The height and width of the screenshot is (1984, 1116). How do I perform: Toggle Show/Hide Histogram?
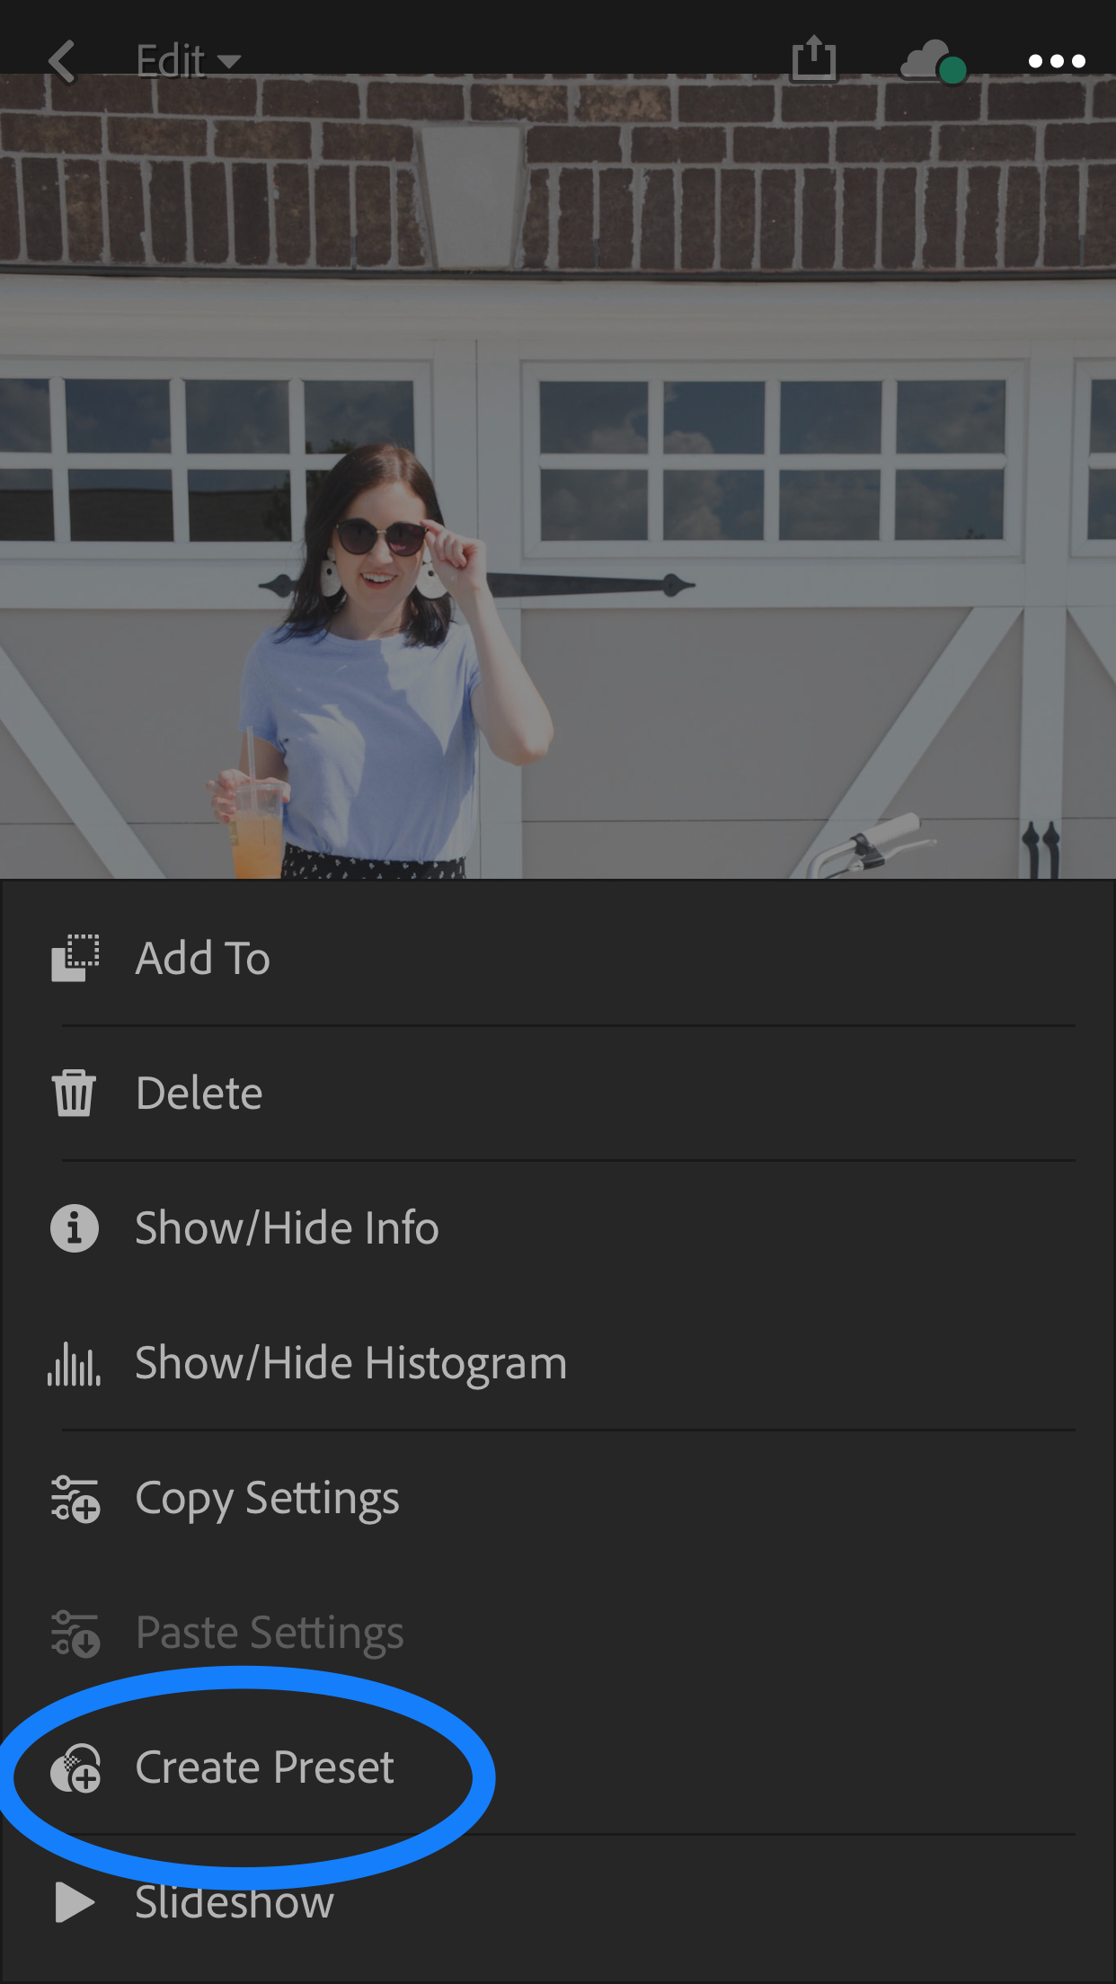(558, 1362)
